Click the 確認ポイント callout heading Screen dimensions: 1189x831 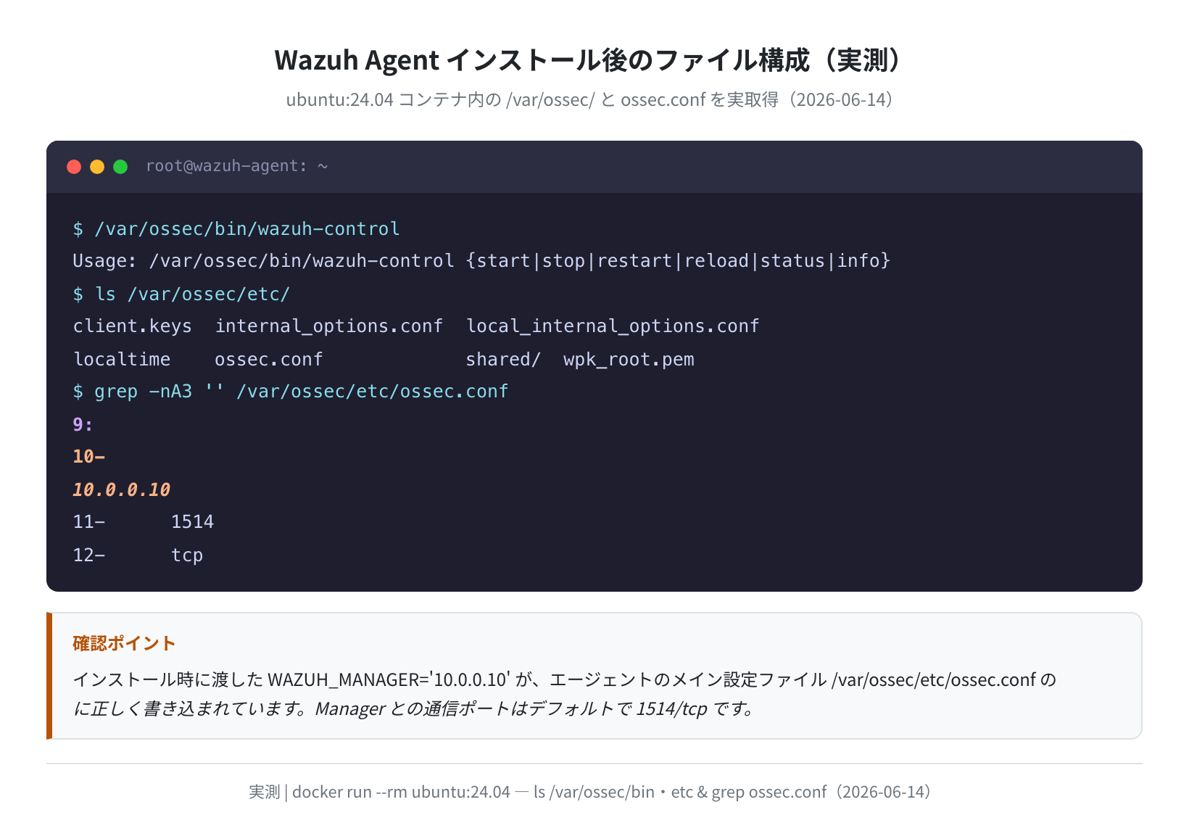point(124,643)
